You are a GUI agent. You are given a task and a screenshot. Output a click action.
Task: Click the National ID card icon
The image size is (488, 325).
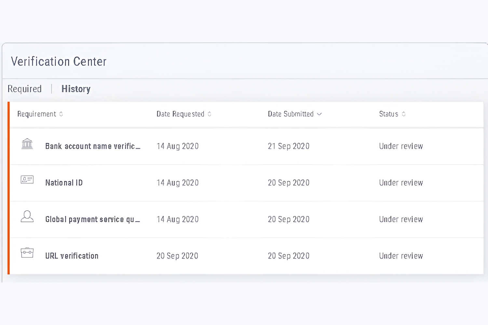[x=27, y=180]
